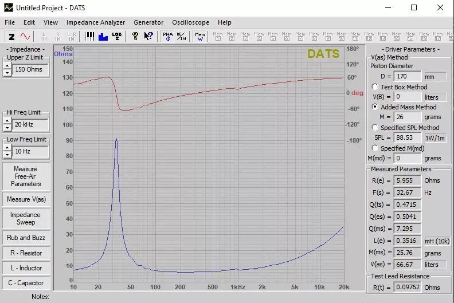Open the Oscilloscope menu
This screenshot has width=454, height=303.
click(190, 22)
